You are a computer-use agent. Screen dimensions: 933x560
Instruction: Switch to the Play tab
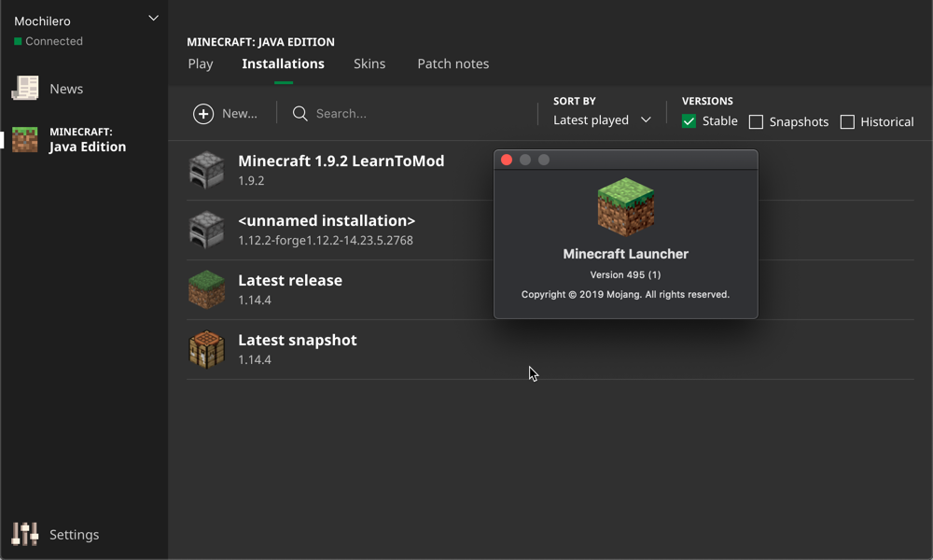[201, 63]
